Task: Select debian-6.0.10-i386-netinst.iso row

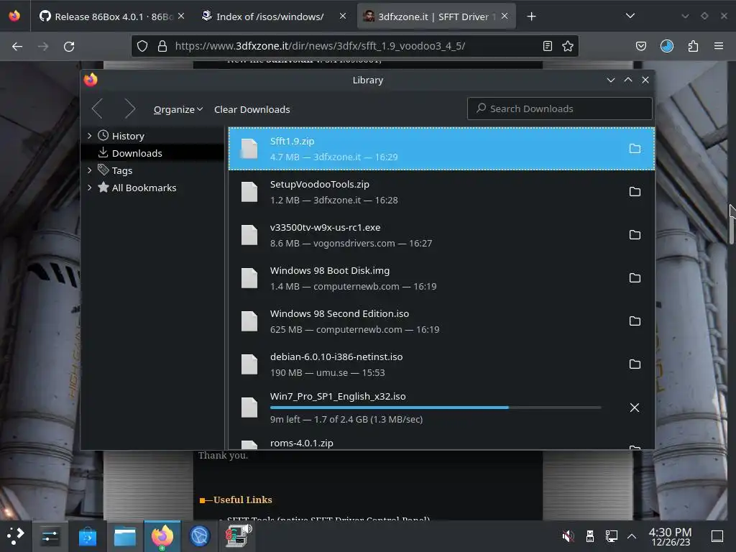Action: pyautogui.click(x=441, y=364)
